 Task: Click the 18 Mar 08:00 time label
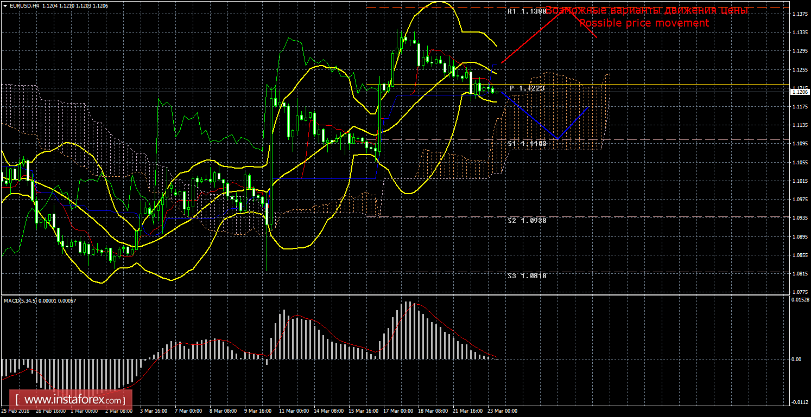433,410
